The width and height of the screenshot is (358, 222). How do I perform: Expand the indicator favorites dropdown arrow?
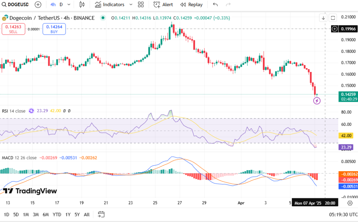[x=131, y=5]
